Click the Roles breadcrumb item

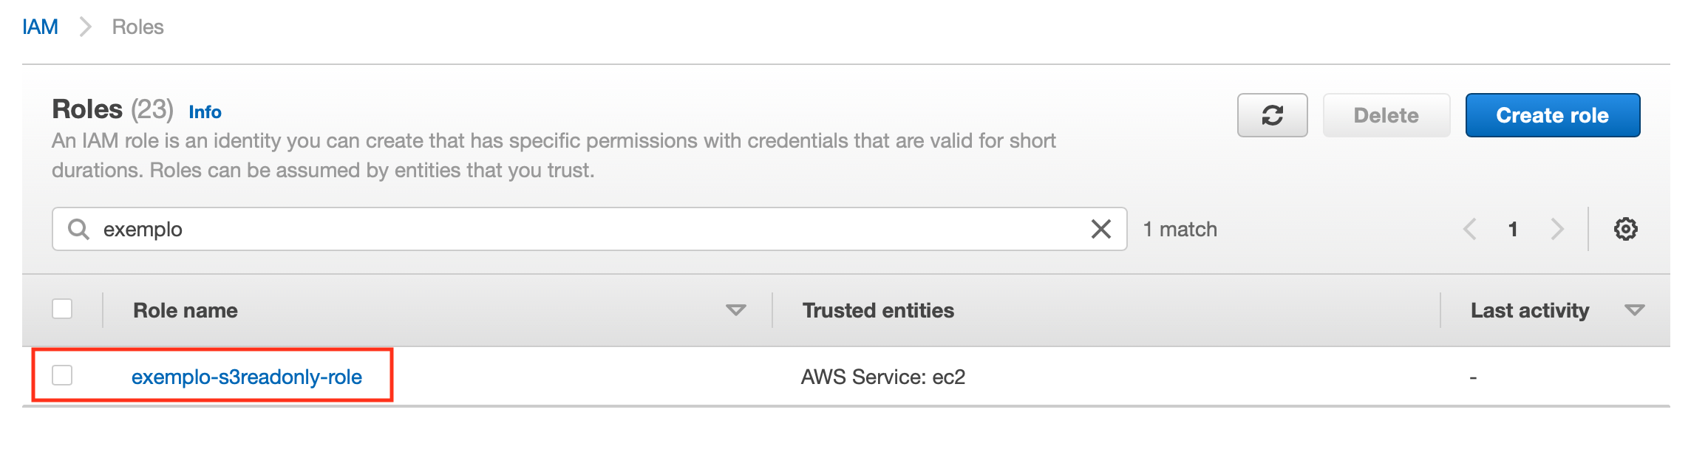pos(137,27)
